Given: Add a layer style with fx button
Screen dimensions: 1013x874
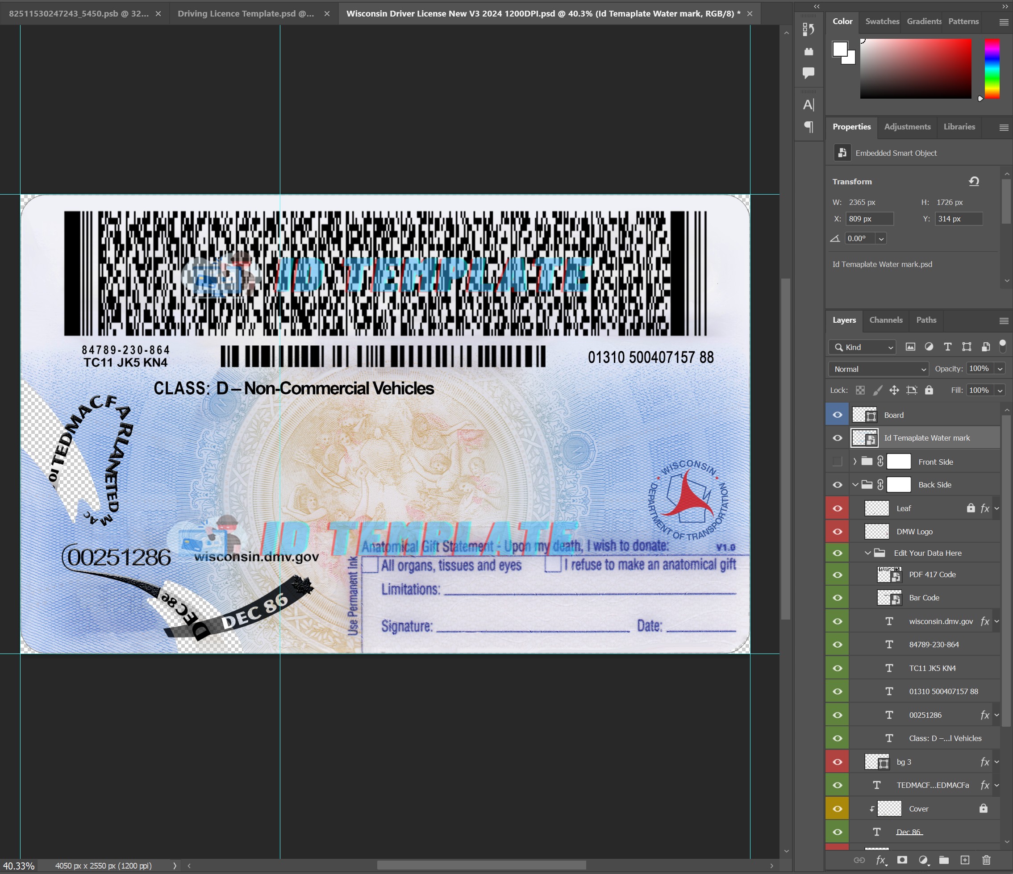Looking at the screenshot, I should [x=881, y=860].
